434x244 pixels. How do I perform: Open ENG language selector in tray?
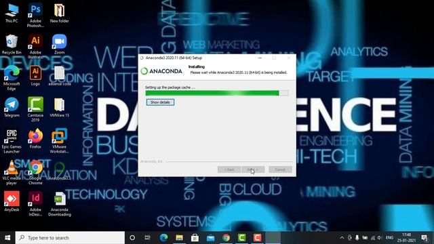389,238
